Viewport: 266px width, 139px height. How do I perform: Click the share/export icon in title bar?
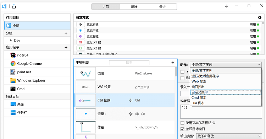(x=14, y=6)
